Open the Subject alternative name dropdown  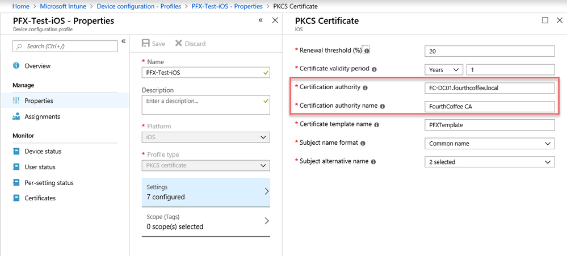[x=490, y=162]
